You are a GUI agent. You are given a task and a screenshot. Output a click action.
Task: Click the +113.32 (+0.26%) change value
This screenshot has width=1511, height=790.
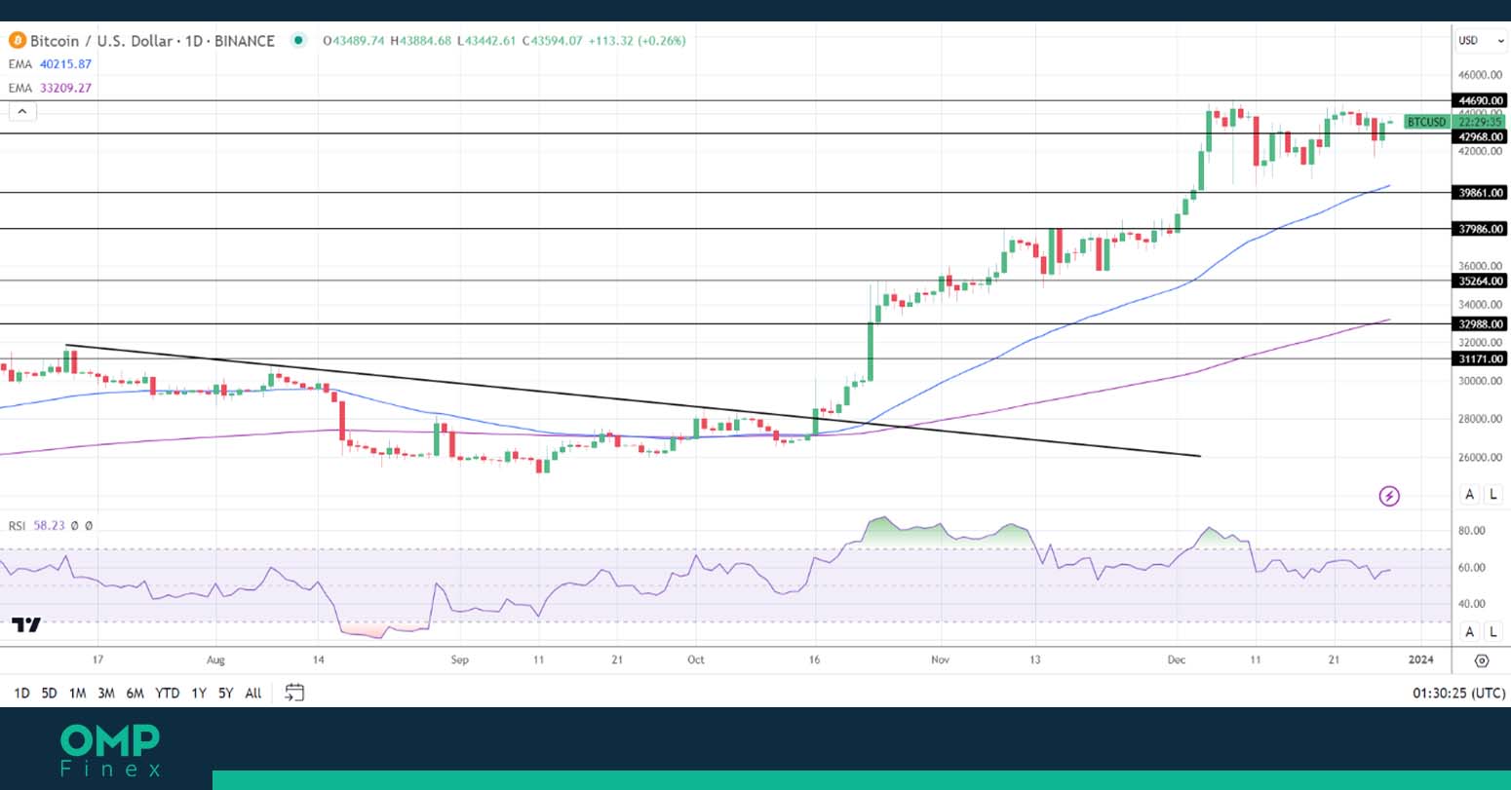[637, 41]
